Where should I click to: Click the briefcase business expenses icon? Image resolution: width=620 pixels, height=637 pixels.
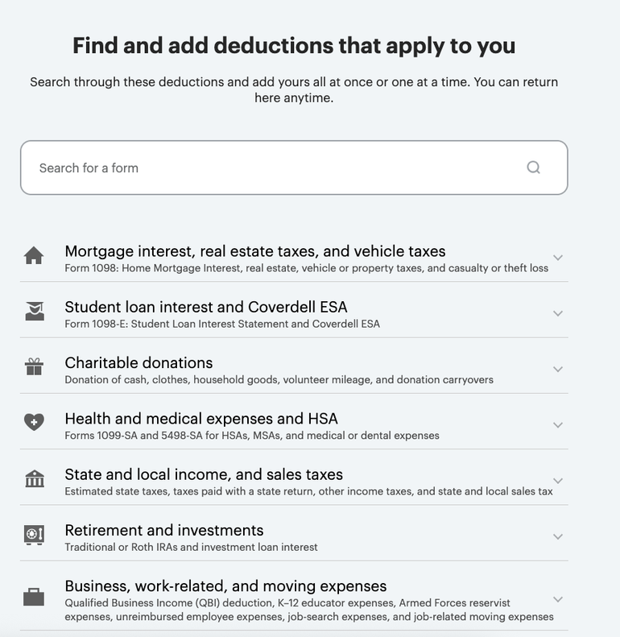point(34,597)
